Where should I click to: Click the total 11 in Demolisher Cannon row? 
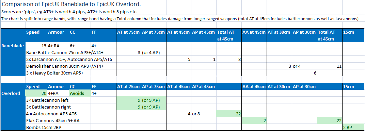(330, 66)
